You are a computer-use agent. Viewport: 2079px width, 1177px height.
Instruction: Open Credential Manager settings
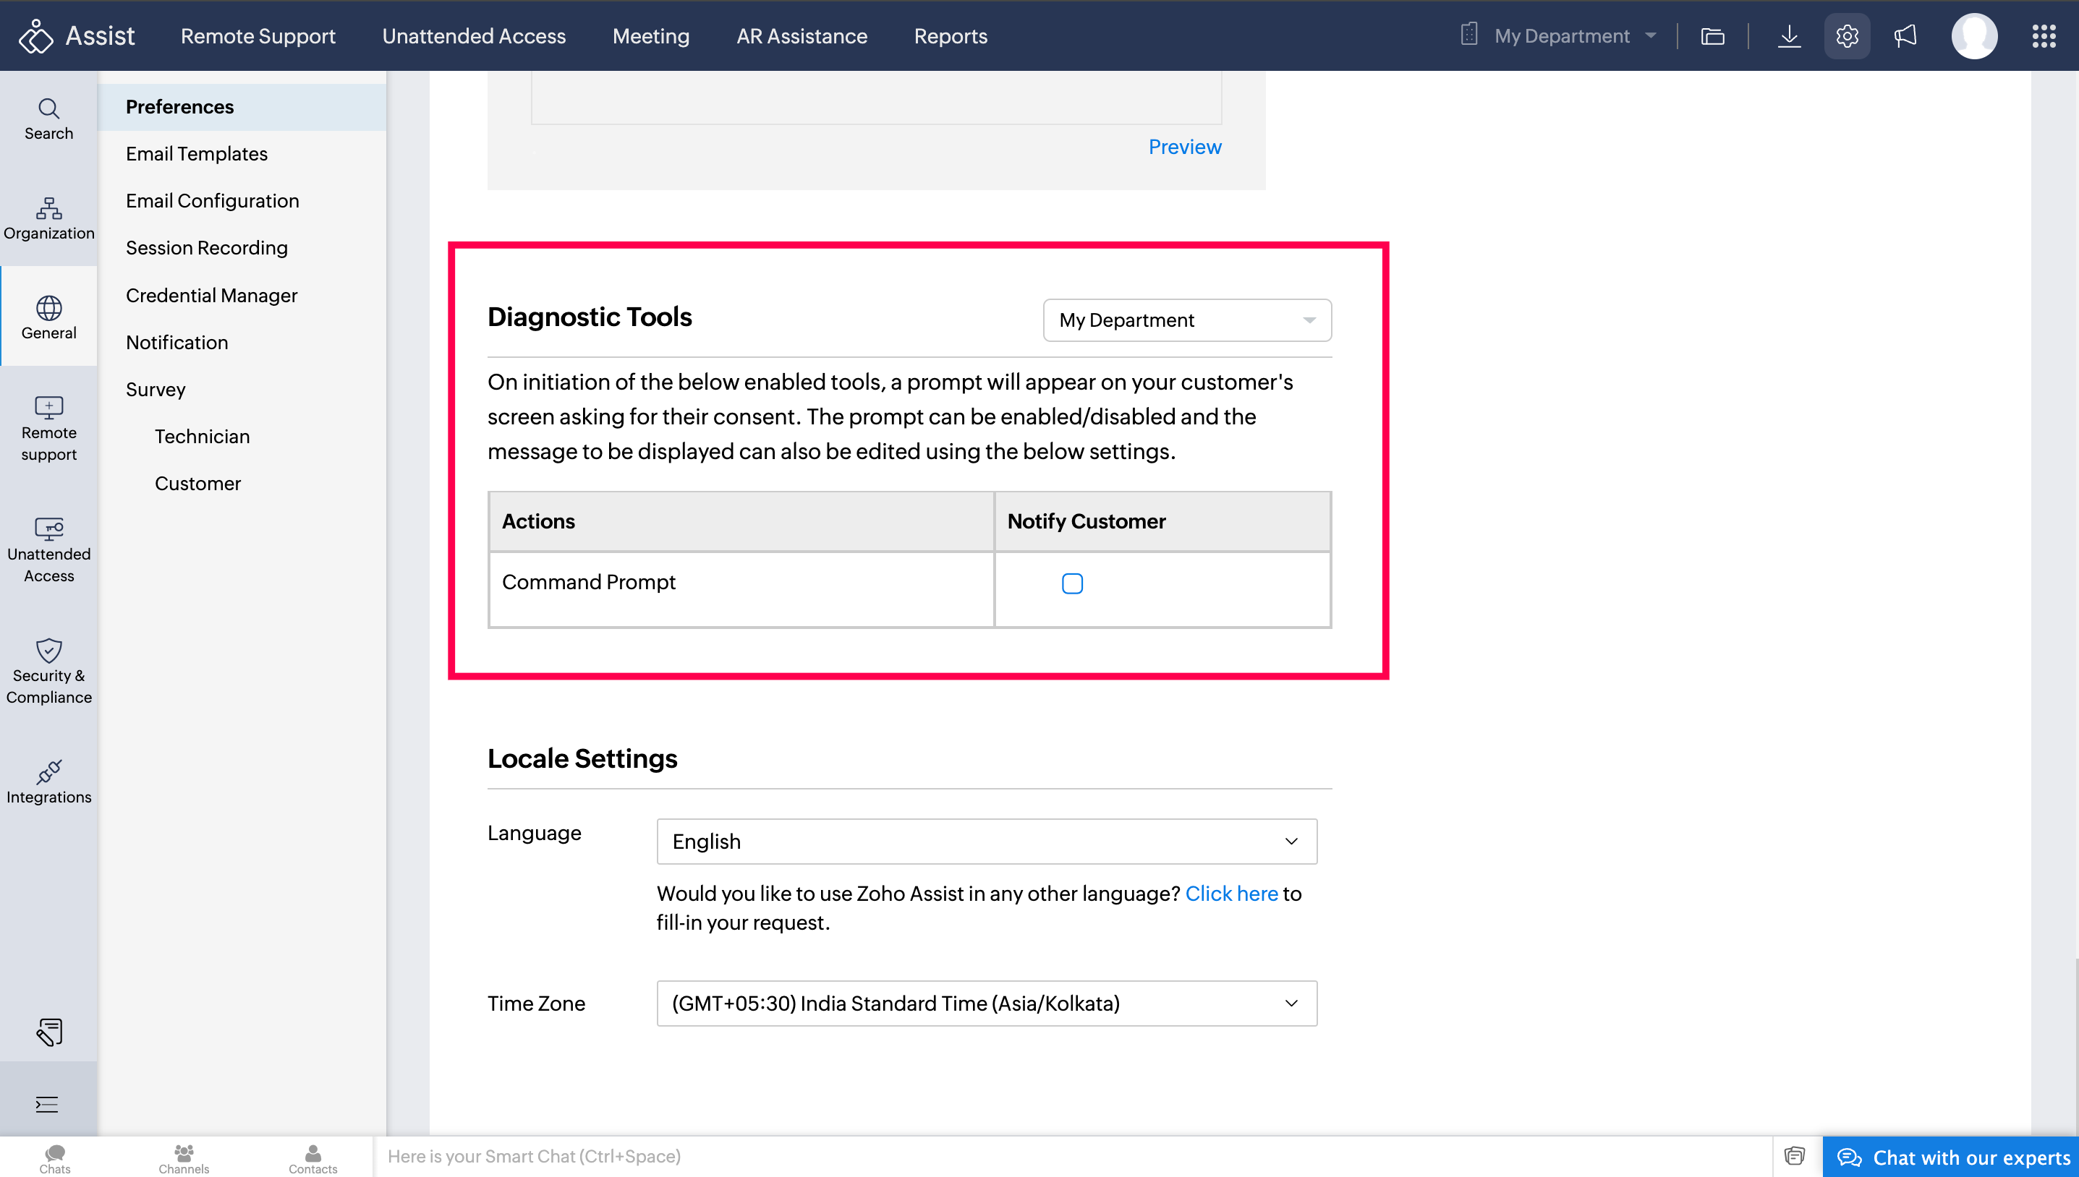click(x=211, y=295)
